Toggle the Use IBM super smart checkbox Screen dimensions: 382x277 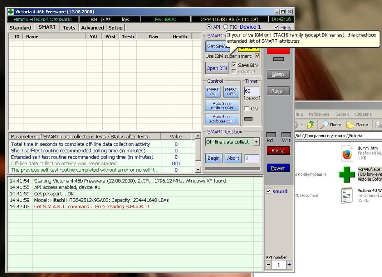[x=257, y=56]
